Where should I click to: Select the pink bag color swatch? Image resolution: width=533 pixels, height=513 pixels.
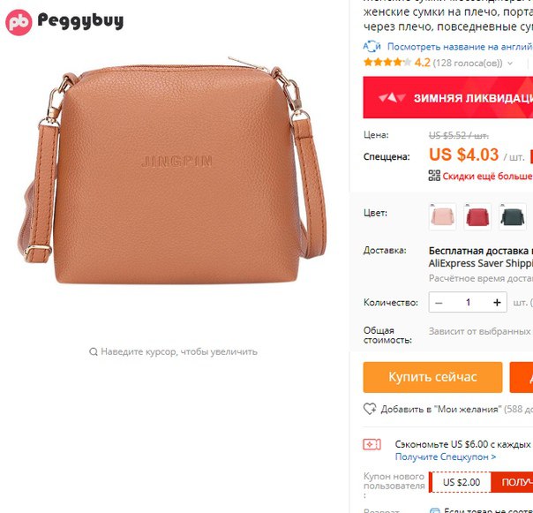click(443, 216)
